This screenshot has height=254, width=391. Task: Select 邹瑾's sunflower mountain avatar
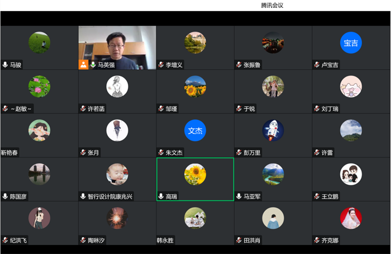[195, 87]
